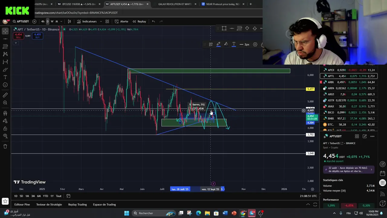Open the symbol note edit icon
The height and width of the screenshot is (218, 387).
[365, 136]
